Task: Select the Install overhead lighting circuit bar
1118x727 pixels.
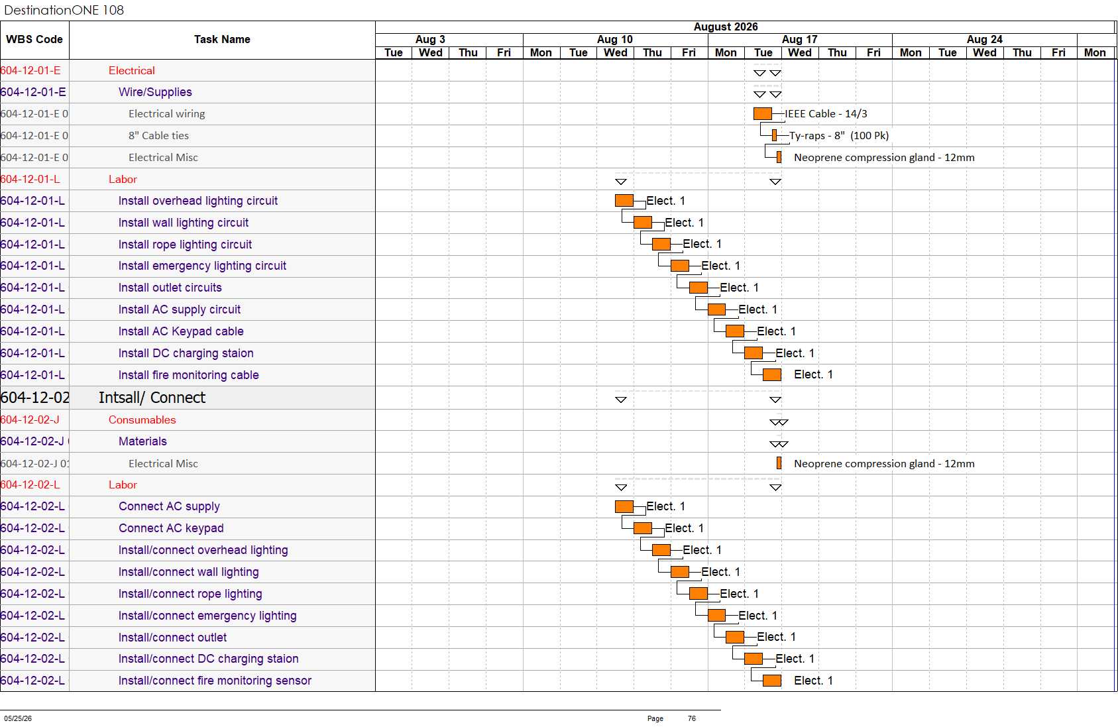Action: click(x=624, y=201)
